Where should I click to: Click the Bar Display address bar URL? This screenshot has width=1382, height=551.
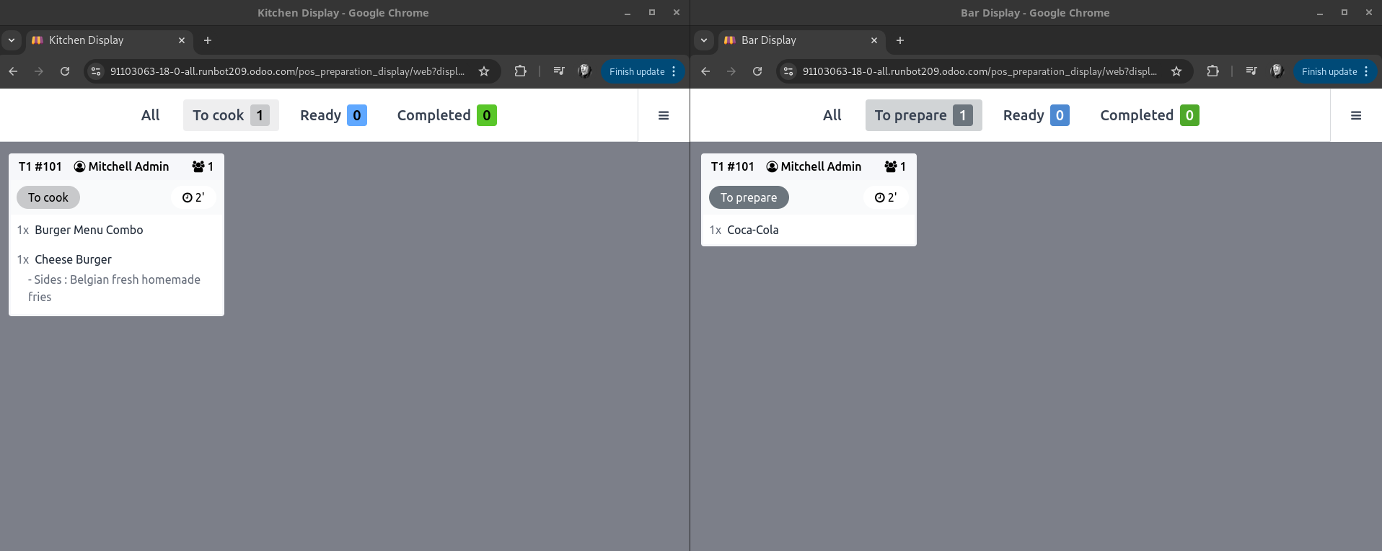coord(979,71)
